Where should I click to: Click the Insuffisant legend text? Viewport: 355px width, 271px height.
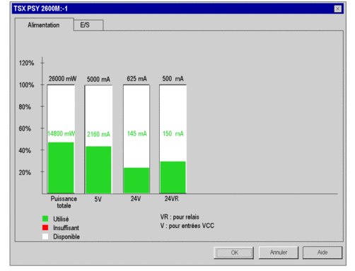[x=66, y=228]
